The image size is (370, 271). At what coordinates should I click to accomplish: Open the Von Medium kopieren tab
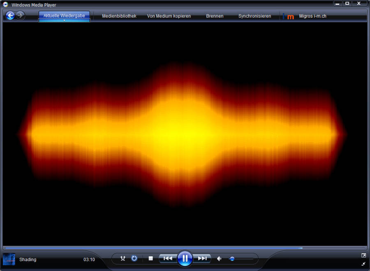169,16
